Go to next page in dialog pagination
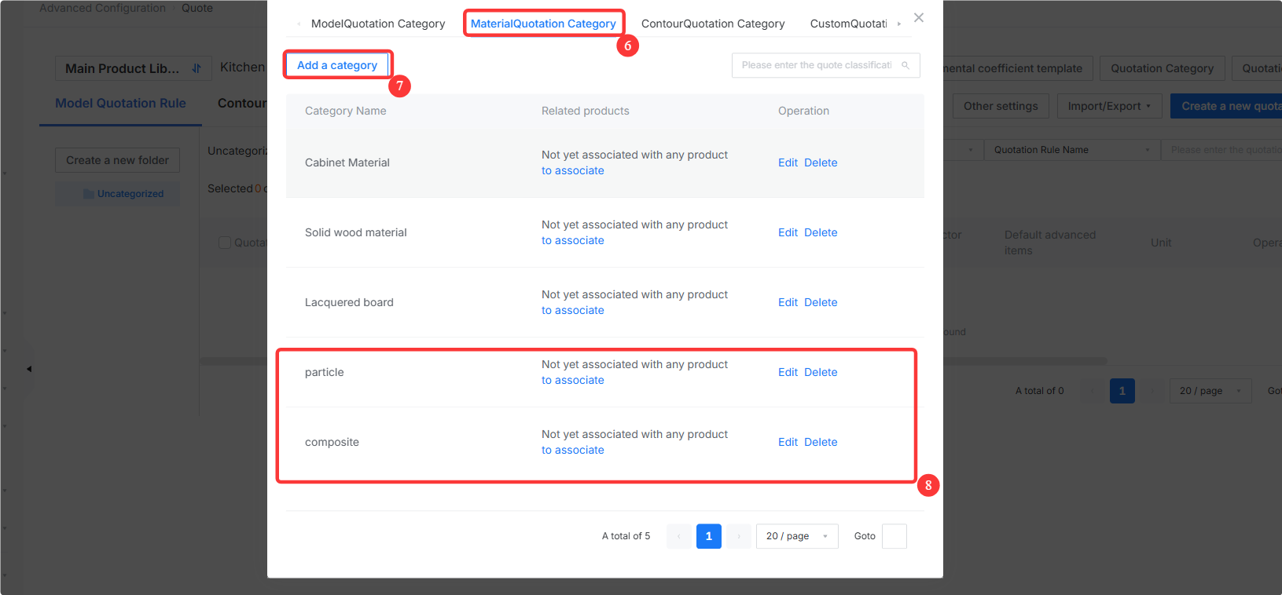The image size is (1282, 595). pyautogui.click(x=739, y=536)
